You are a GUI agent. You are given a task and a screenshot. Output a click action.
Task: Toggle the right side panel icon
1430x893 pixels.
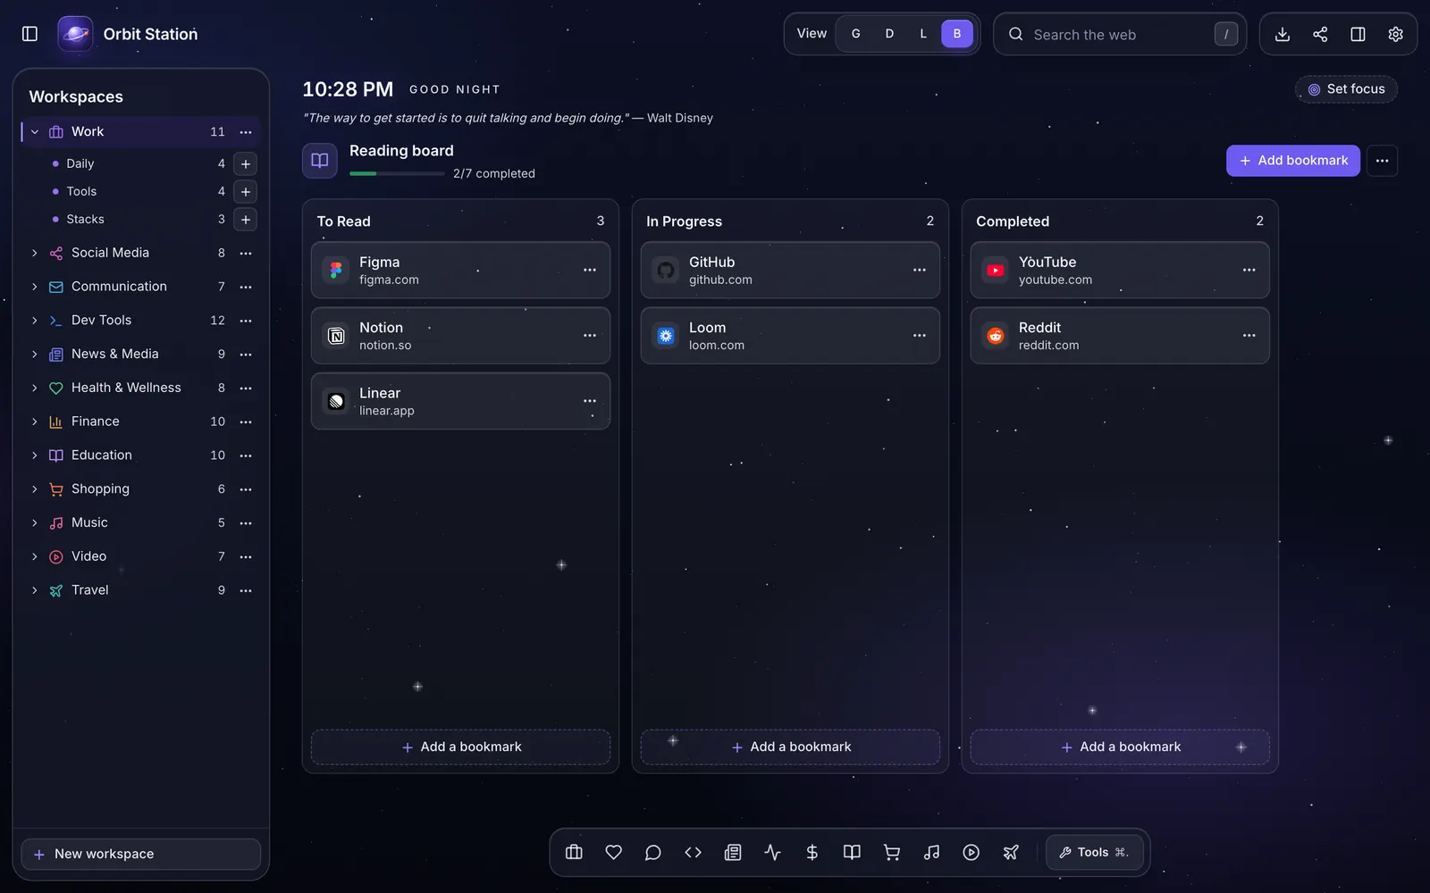[x=1358, y=34]
